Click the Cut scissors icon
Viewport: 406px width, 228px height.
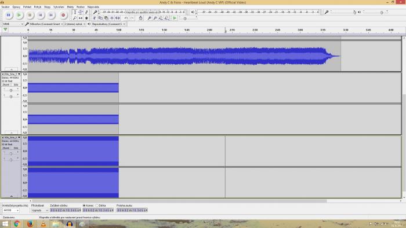[95, 18]
